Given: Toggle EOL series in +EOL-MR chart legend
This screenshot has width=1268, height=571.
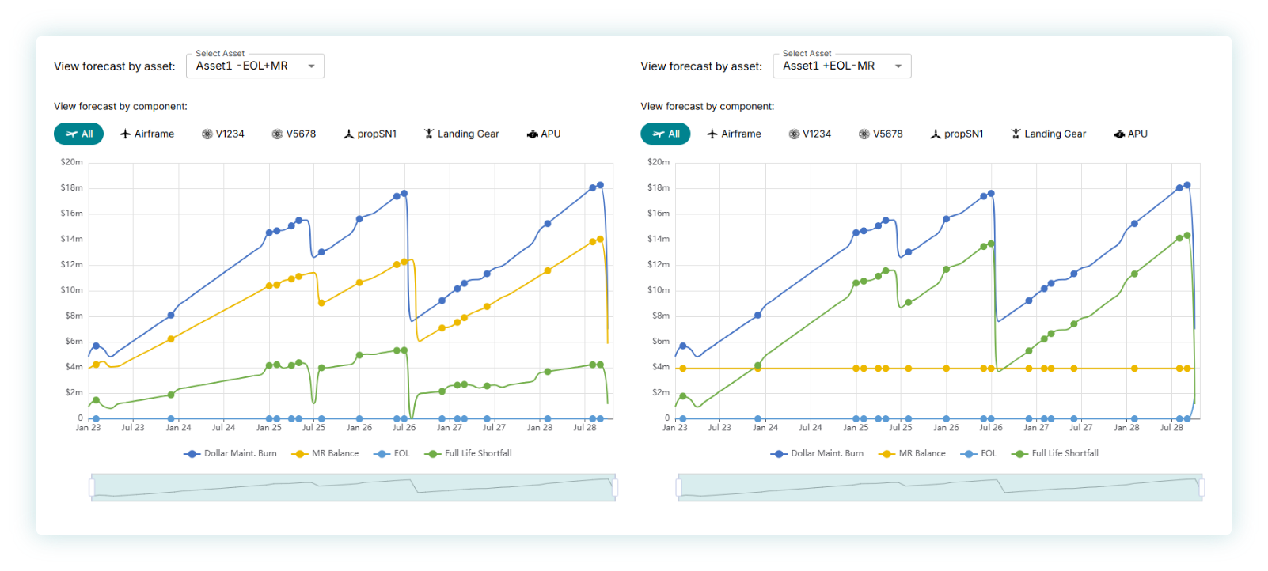Looking at the screenshot, I should click(978, 453).
